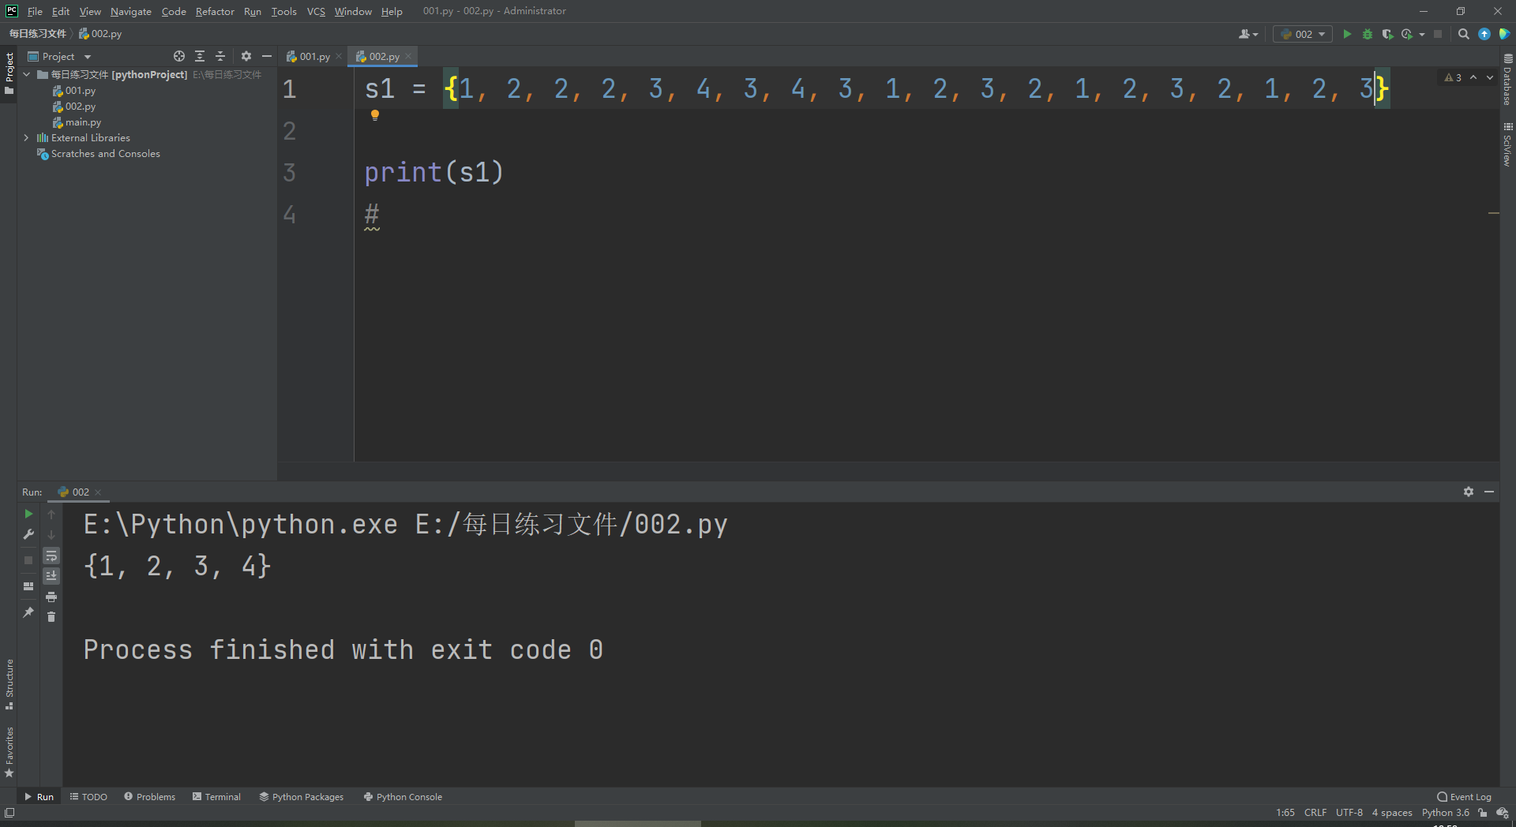The image size is (1516, 827).
Task: Change 4 spaces indent setting
Action: [1392, 813]
